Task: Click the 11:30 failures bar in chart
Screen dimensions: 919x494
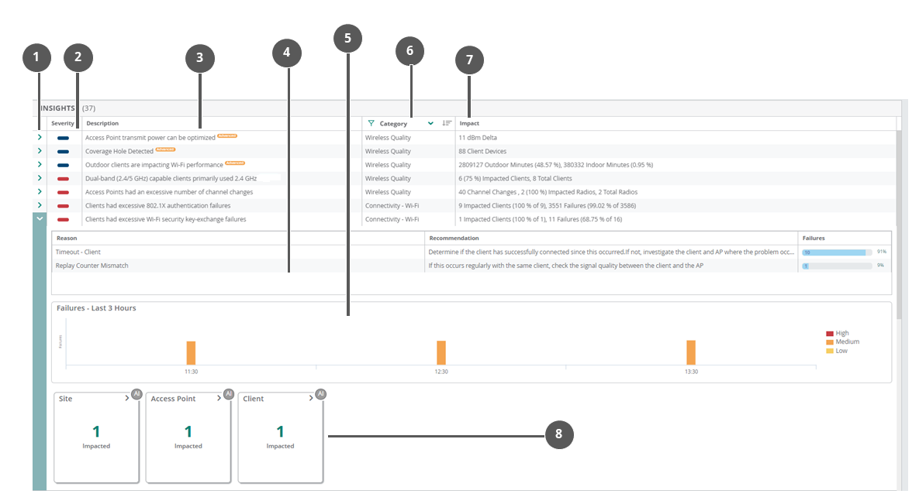Action: [x=191, y=353]
